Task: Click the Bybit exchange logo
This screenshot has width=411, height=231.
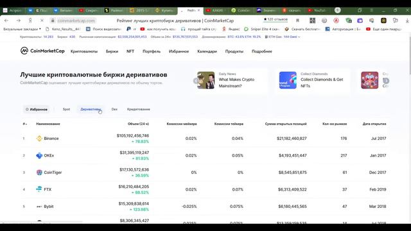Action: 39,207
